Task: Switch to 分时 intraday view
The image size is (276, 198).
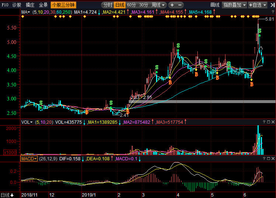Action: pos(107,5)
